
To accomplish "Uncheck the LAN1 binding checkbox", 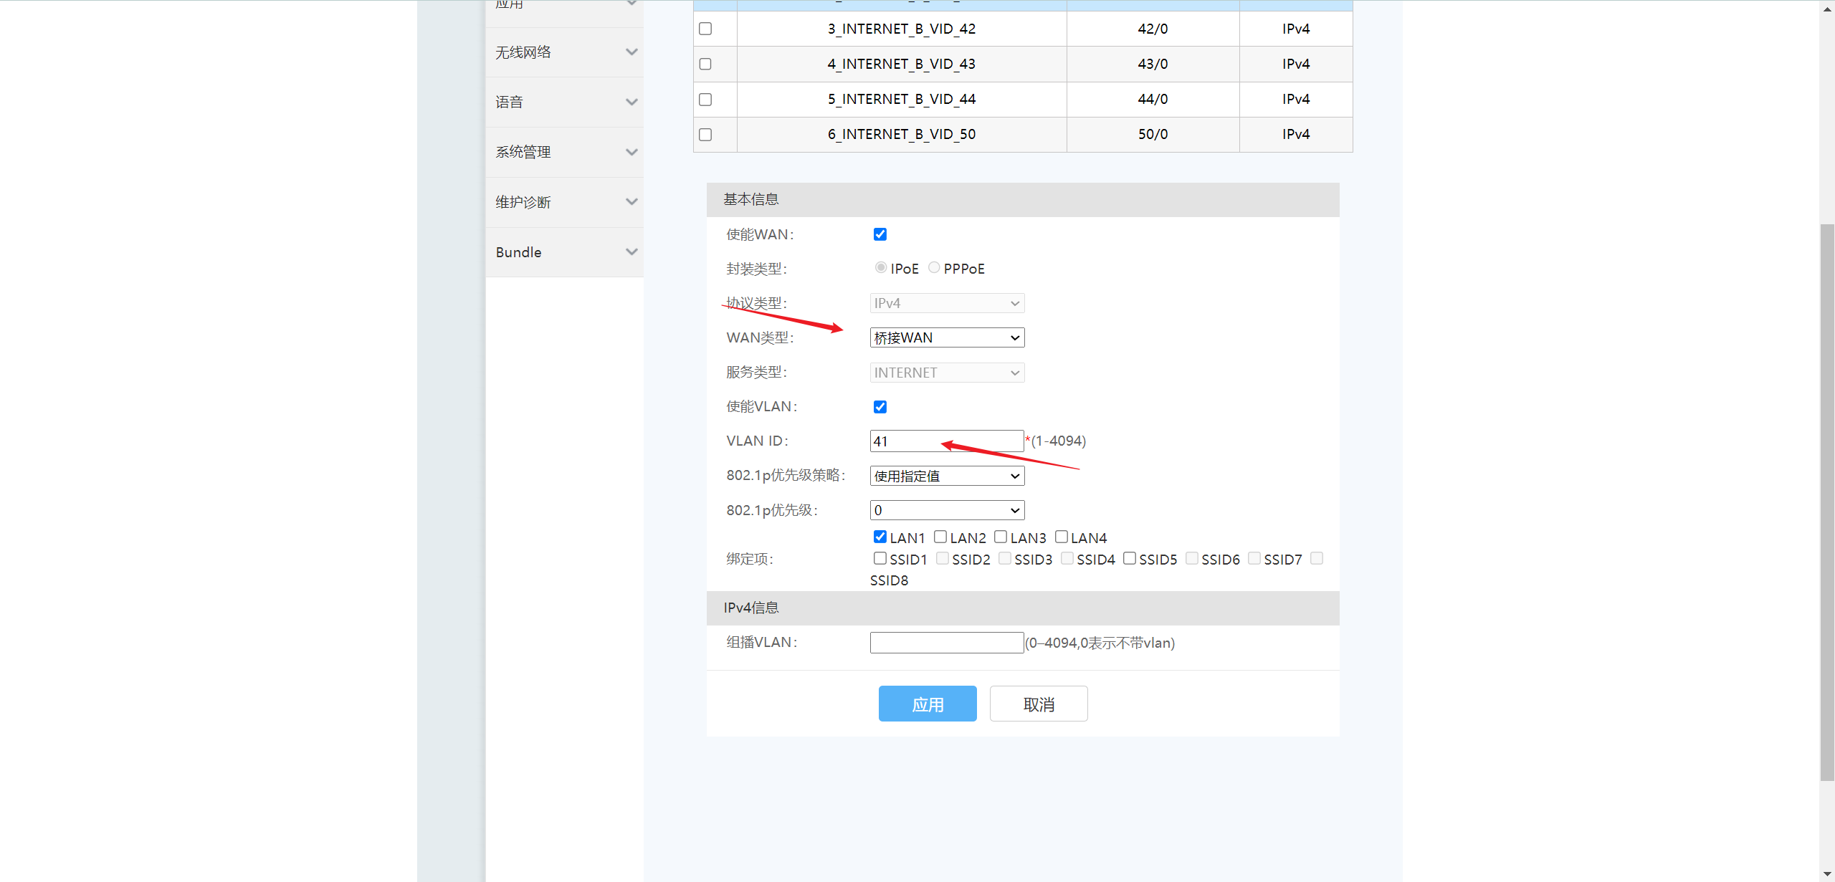I will click(880, 537).
